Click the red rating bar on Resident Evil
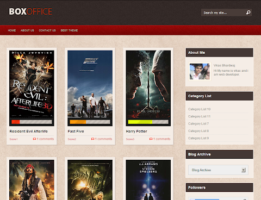The height and width of the screenshot is (200, 261). coord(16,122)
